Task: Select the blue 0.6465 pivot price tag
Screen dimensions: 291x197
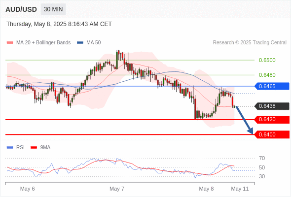Action: (x=272, y=86)
